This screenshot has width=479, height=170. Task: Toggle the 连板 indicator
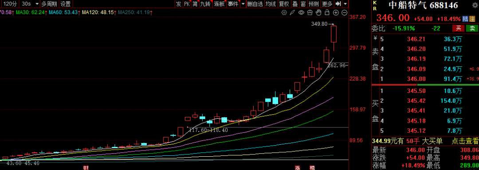pyautogui.click(x=219, y=4)
